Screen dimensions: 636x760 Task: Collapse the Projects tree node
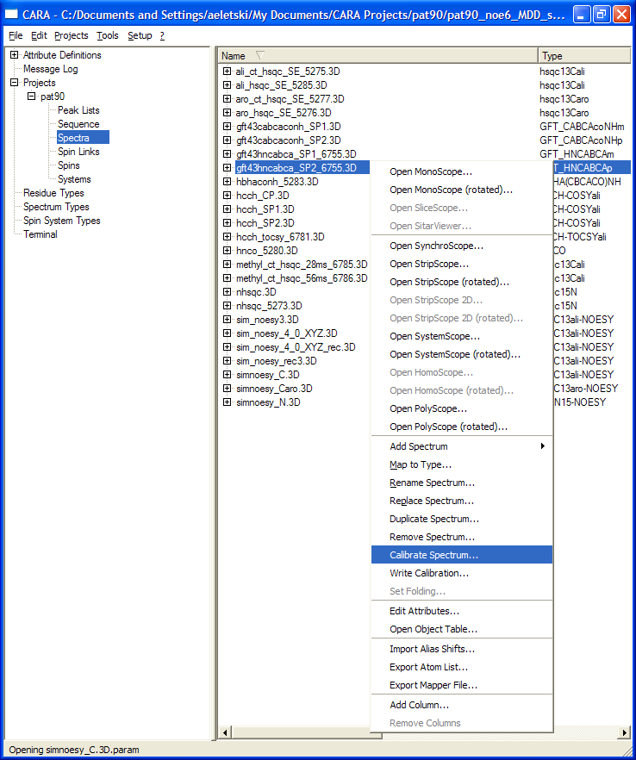point(14,83)
